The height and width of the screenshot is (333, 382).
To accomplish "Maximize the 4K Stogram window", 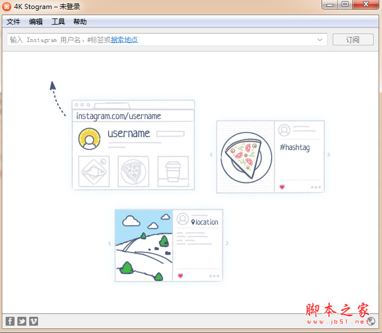I will pyautogui.click(x=345, y=4).
